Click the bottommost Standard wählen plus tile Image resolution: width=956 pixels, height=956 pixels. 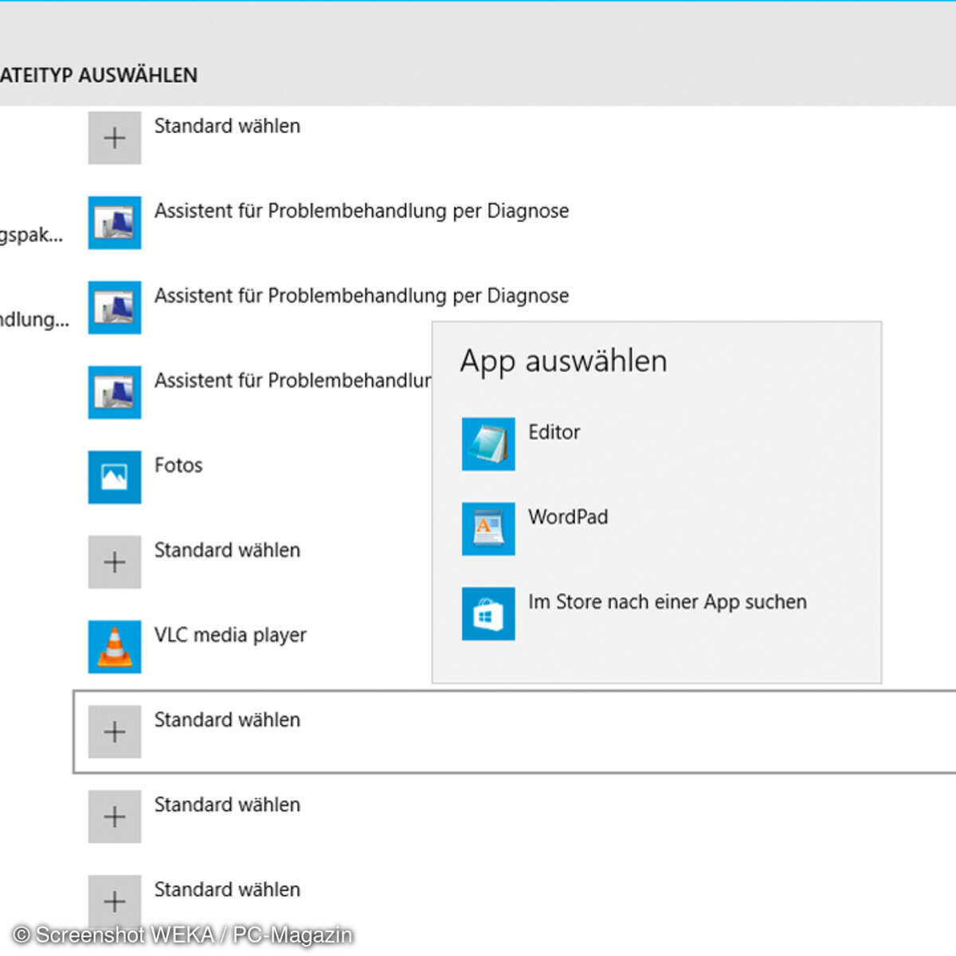coord(114,901)
